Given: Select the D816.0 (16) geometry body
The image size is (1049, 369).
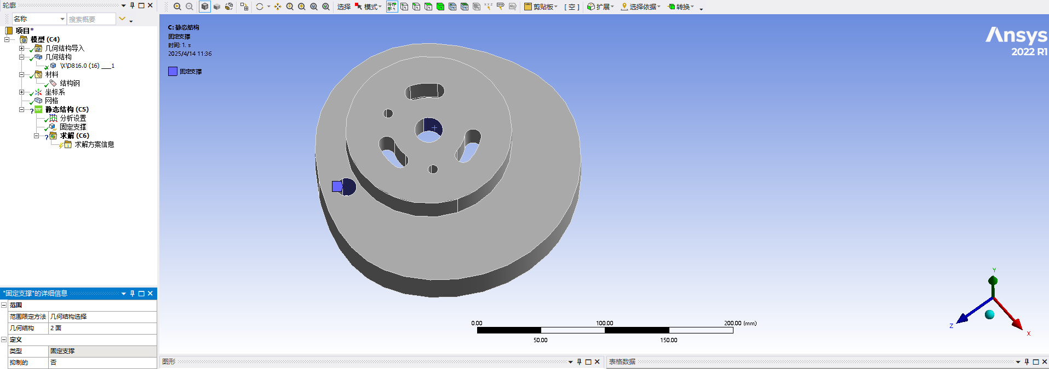Looking at the screenshot, I should tap(87, 66).
